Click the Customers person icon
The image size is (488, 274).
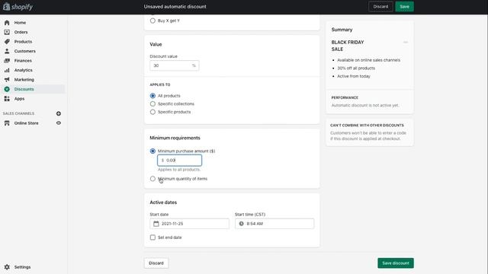tap(7, 51)
